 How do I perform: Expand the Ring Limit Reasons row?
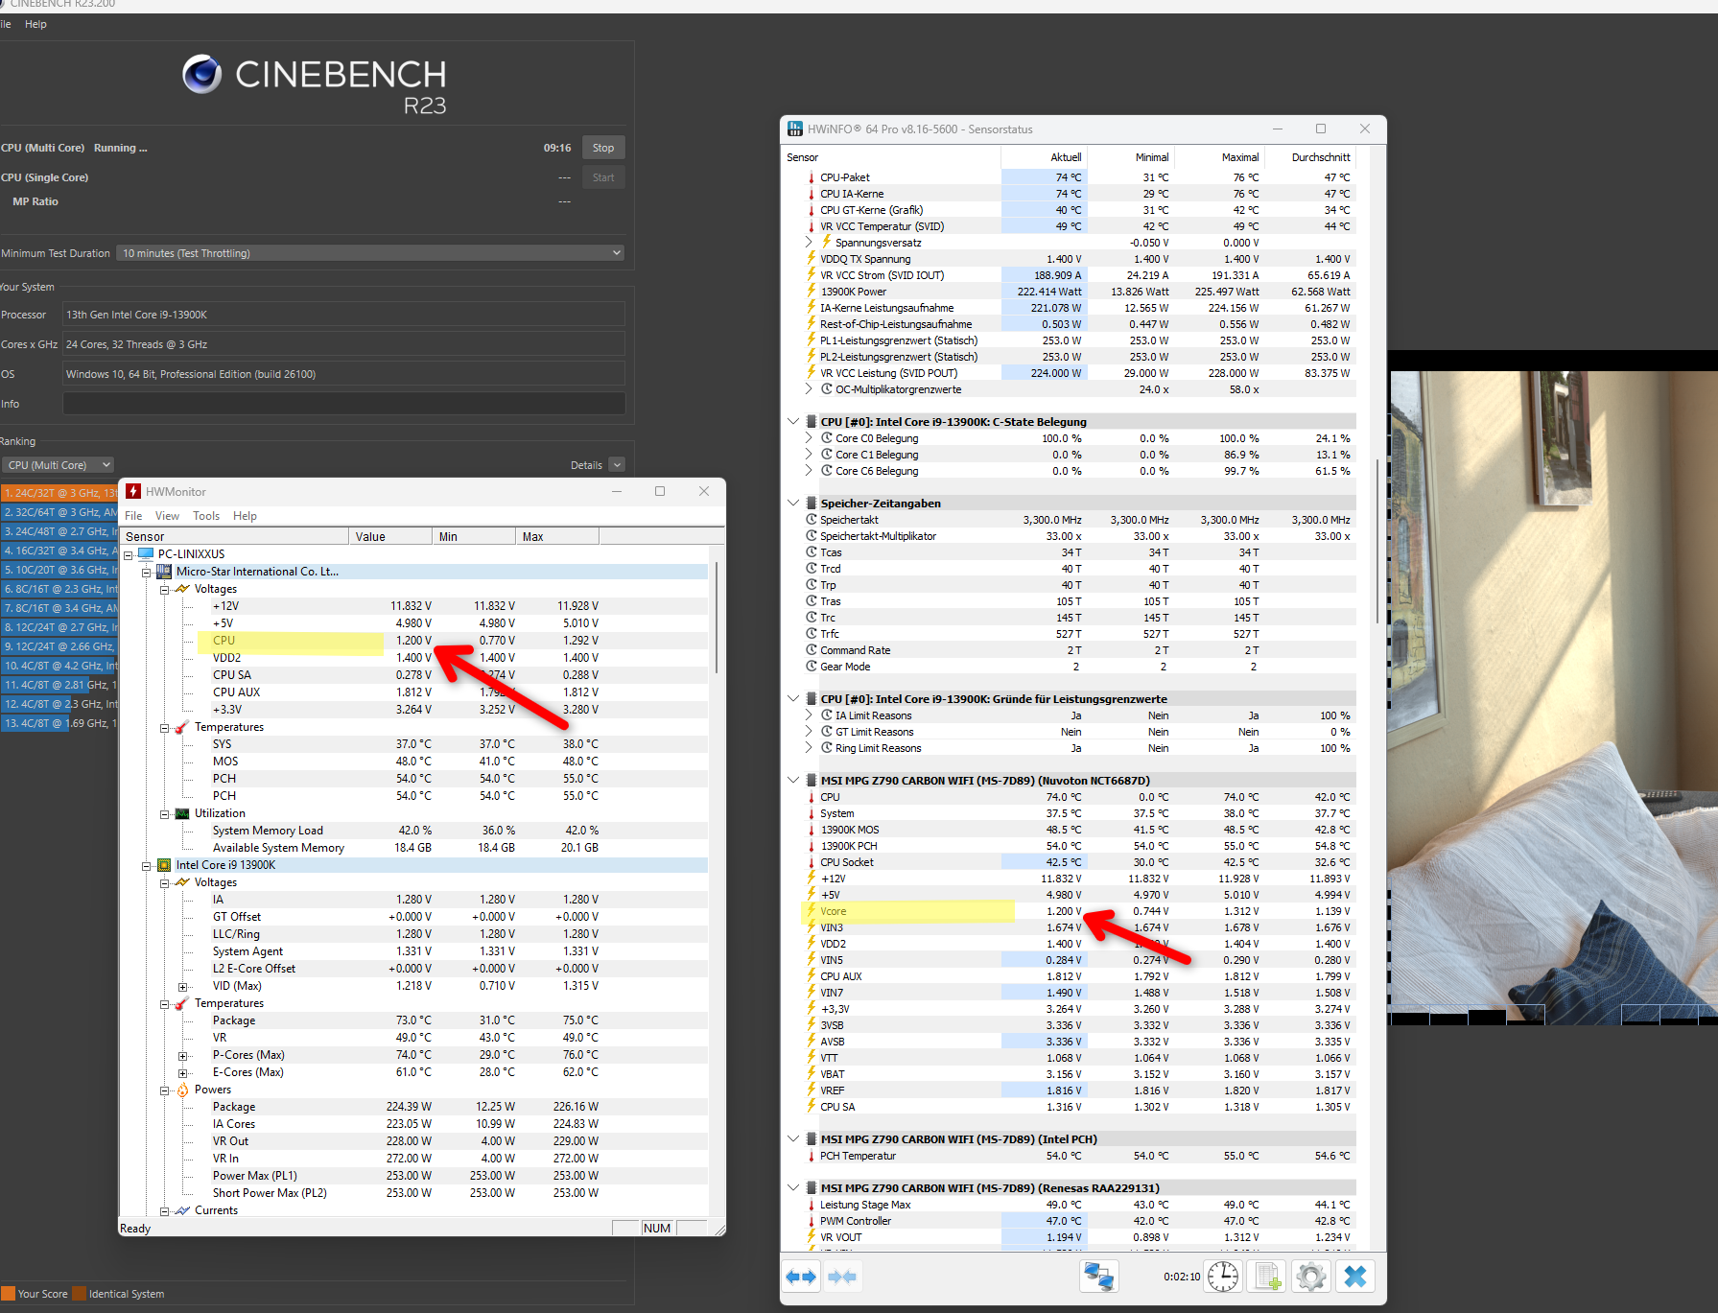(x=810, y=748)
